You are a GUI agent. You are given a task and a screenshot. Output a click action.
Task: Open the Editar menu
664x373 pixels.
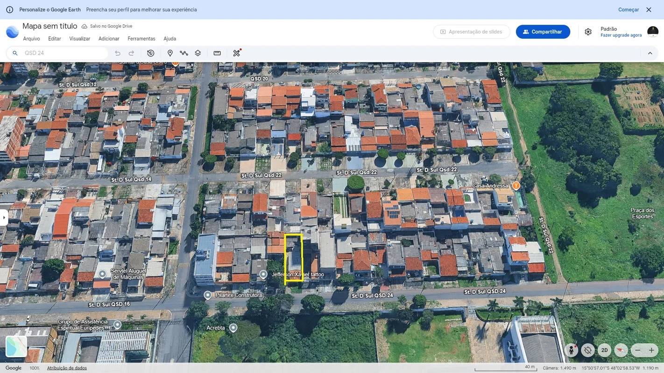tap(55, 39)
